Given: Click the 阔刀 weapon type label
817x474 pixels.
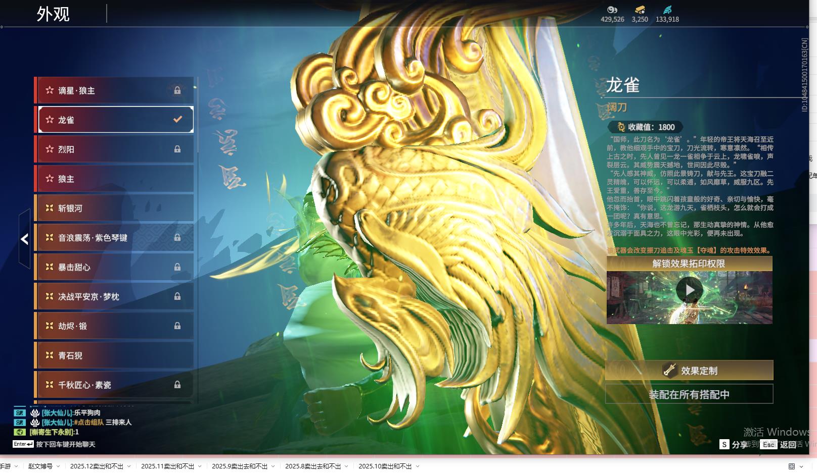Looking at the screenshot, I should [x=617, y=108].
